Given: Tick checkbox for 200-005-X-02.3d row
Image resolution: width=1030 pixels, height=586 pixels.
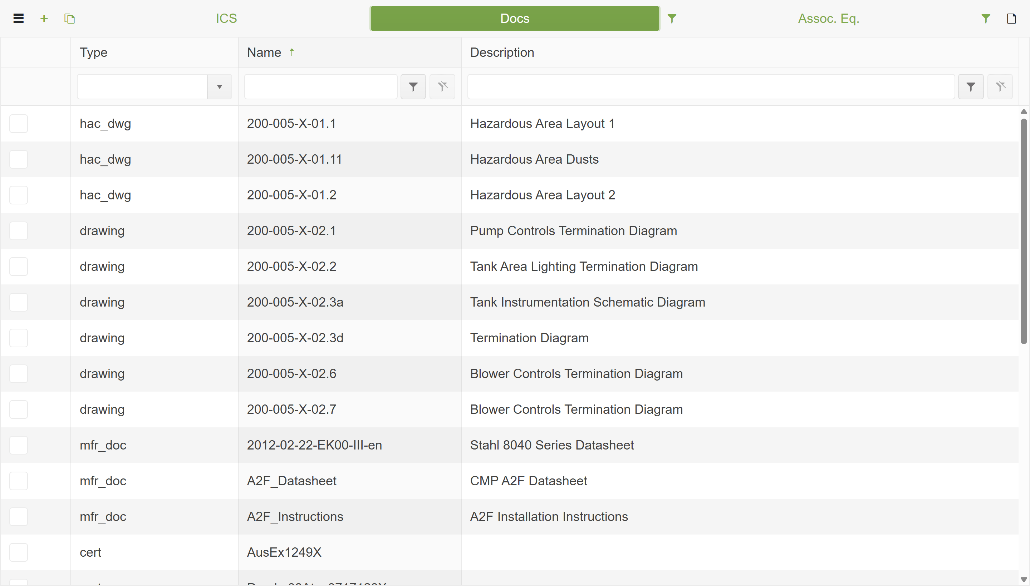Looking at the screenshot, I should tap(19, 338).
